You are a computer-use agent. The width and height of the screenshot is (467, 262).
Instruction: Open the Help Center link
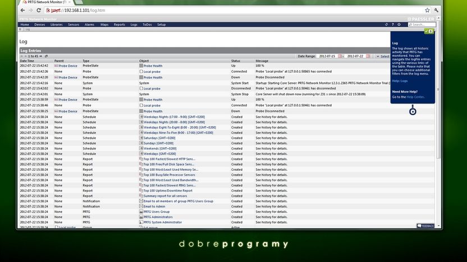pyautogui.click(x=415, y=97)
